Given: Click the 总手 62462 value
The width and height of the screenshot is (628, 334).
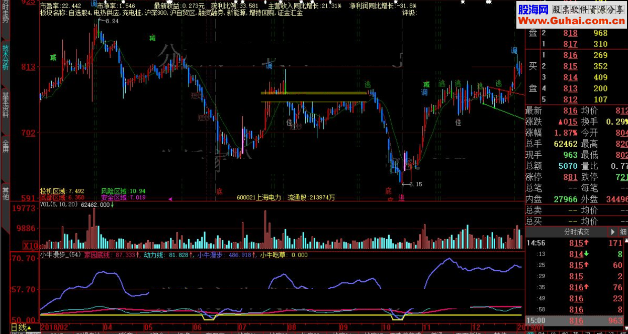Looking at the screenshot, I should point(565,144).
